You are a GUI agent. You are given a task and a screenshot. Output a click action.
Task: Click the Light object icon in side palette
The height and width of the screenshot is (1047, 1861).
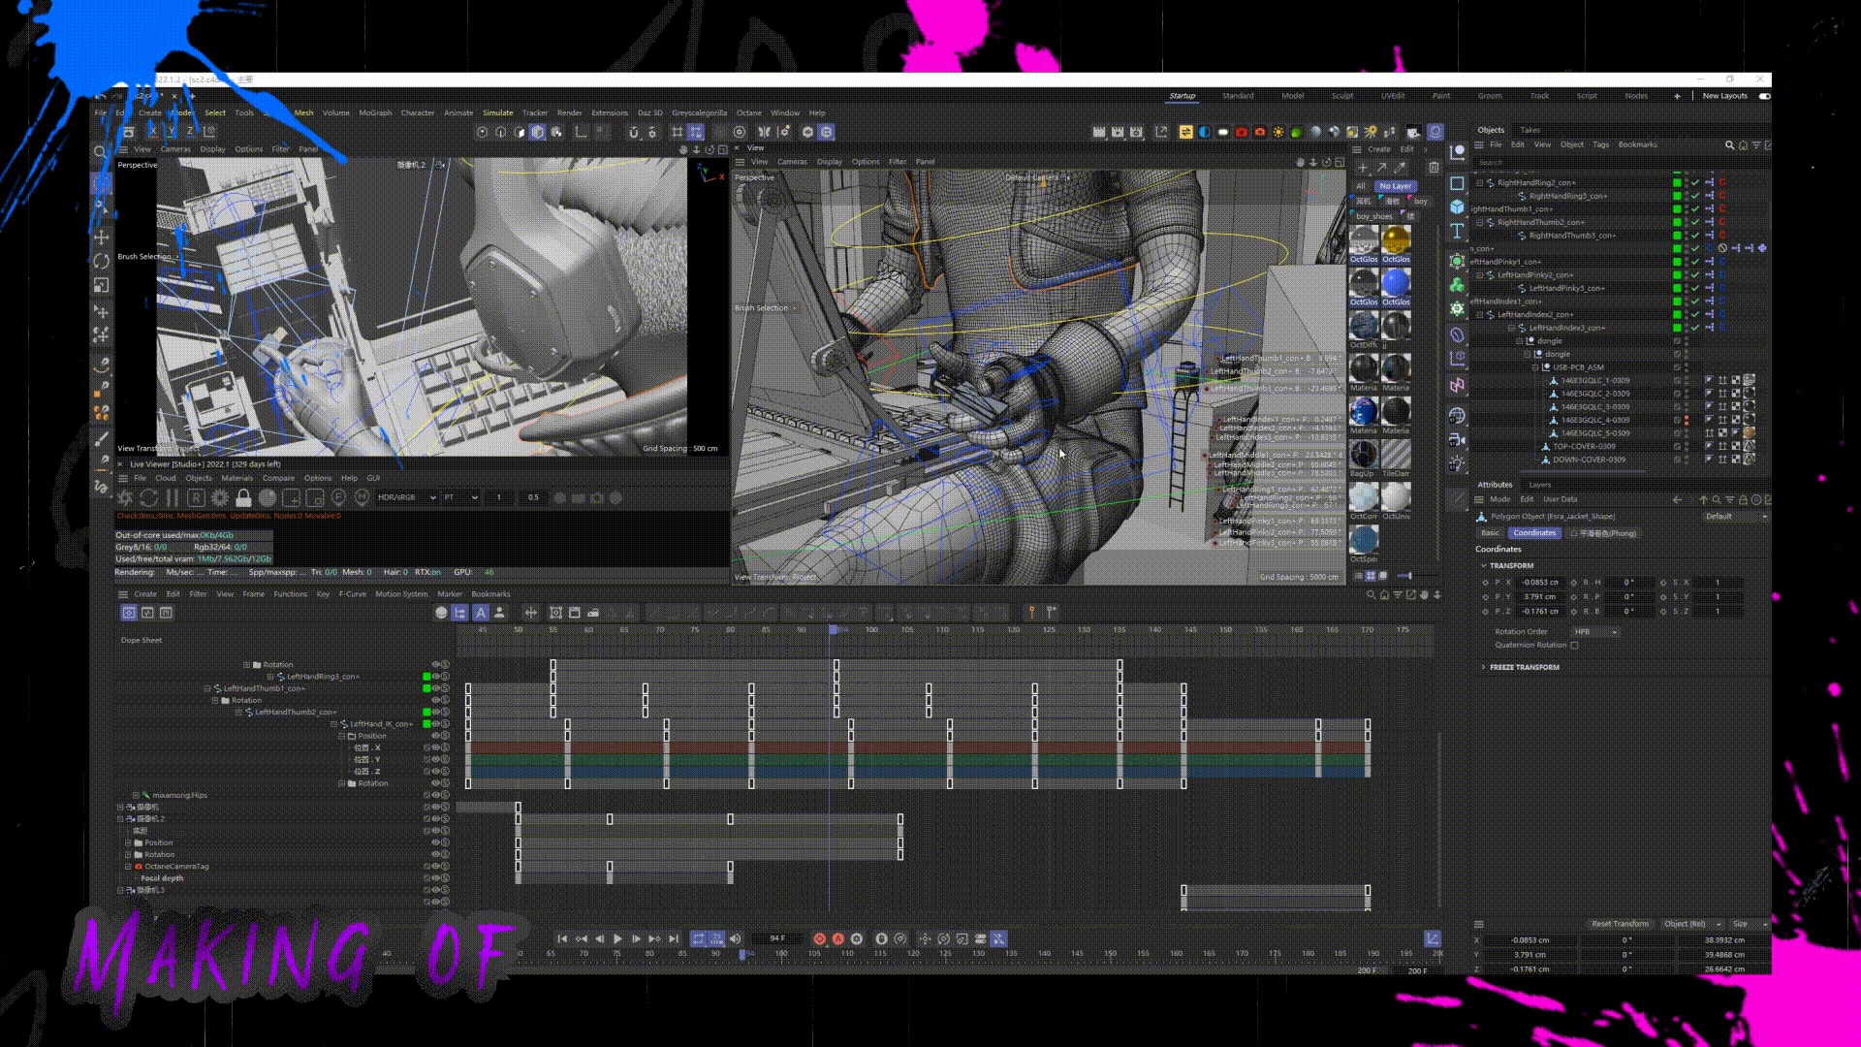pos(1457,465)
